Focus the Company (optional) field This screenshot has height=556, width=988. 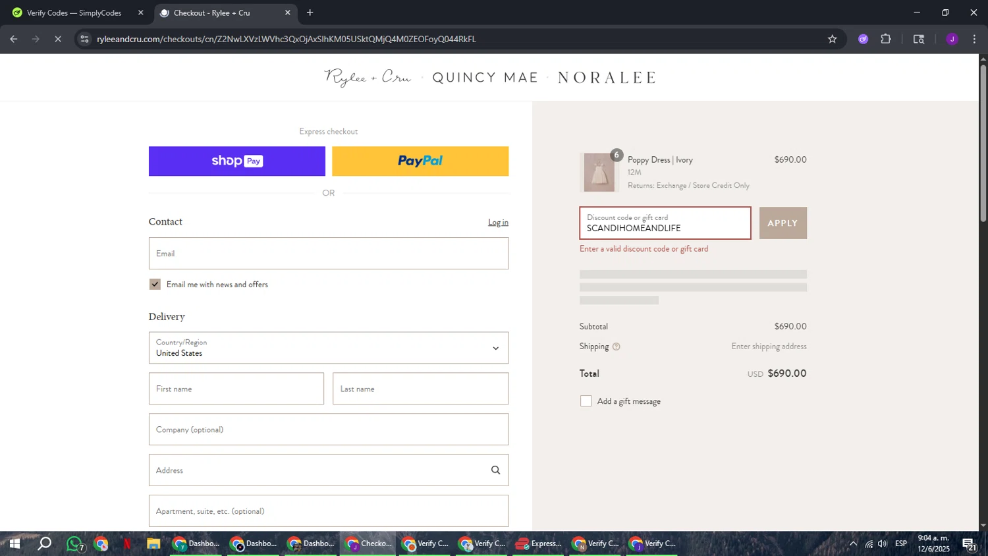click(x=329, y=430)
